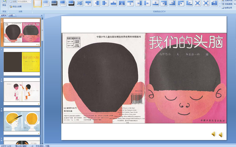Apply the Uncover Up transition
The image size is (236, 147).
156,3
